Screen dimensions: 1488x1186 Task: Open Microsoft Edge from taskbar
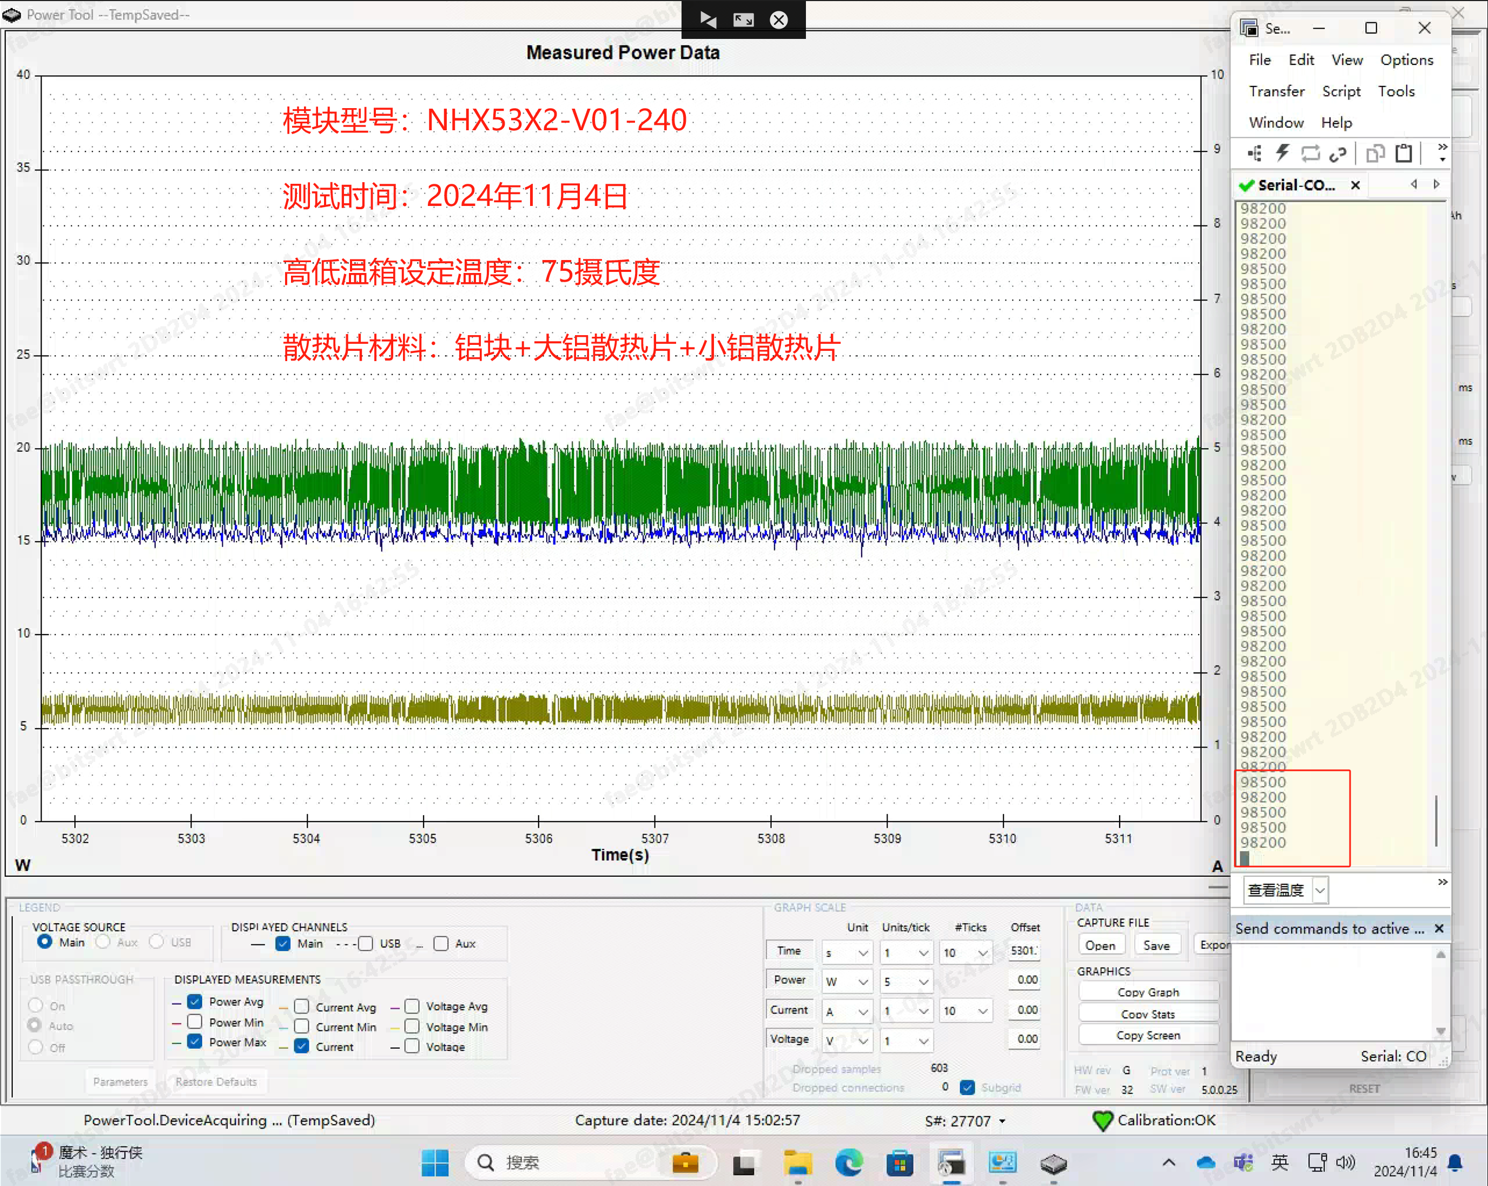coord(848,1163)
